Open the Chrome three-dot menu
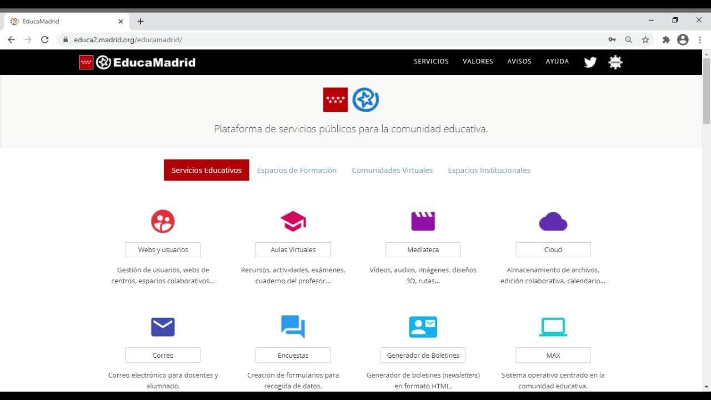This screenshot has width=711, height=400. point(700,40)
